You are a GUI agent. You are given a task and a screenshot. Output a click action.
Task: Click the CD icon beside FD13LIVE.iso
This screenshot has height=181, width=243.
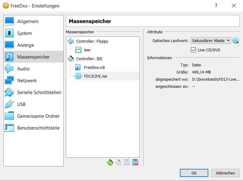click(78, 76)
